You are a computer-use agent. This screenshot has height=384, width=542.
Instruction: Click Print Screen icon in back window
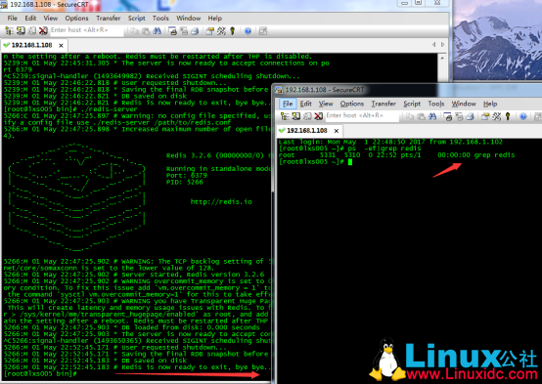[172, 31]
